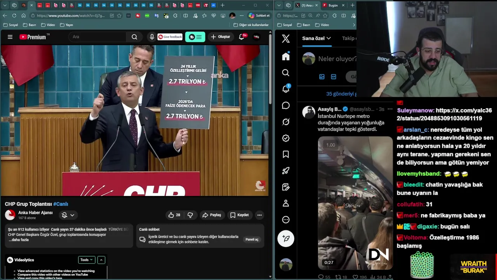Open the Basın bookmarks folder in YouTube window
497x280 pixels.
[x=30, y=25]
